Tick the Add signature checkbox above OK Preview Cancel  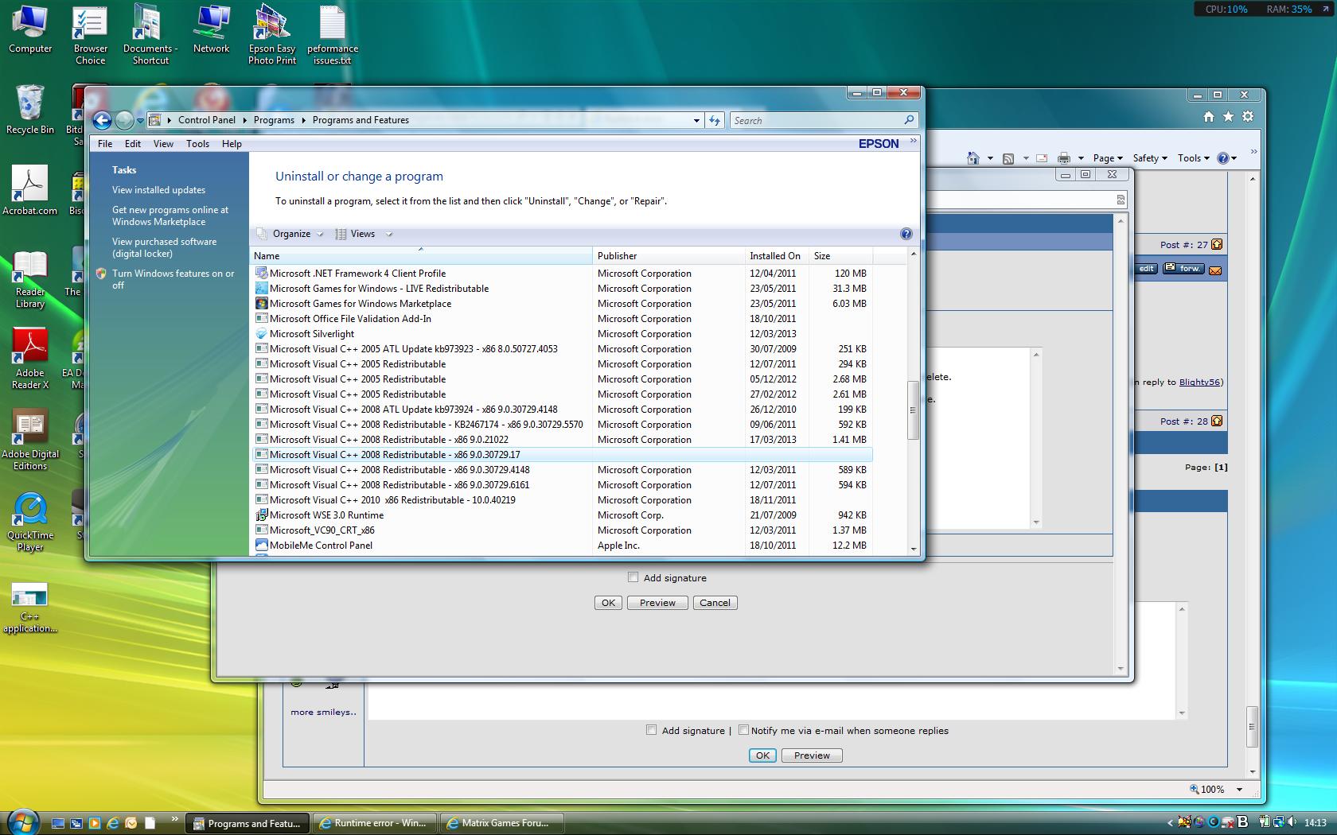(633, 577)
